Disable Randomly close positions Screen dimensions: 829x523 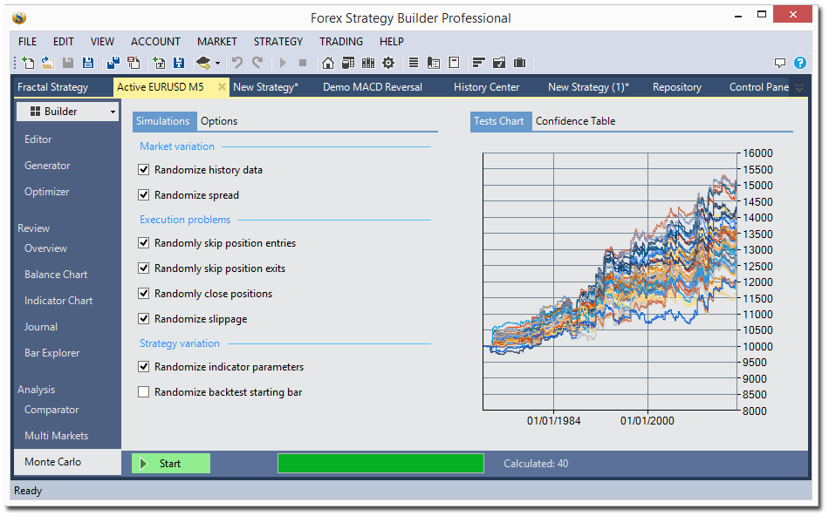click(145, 293)
